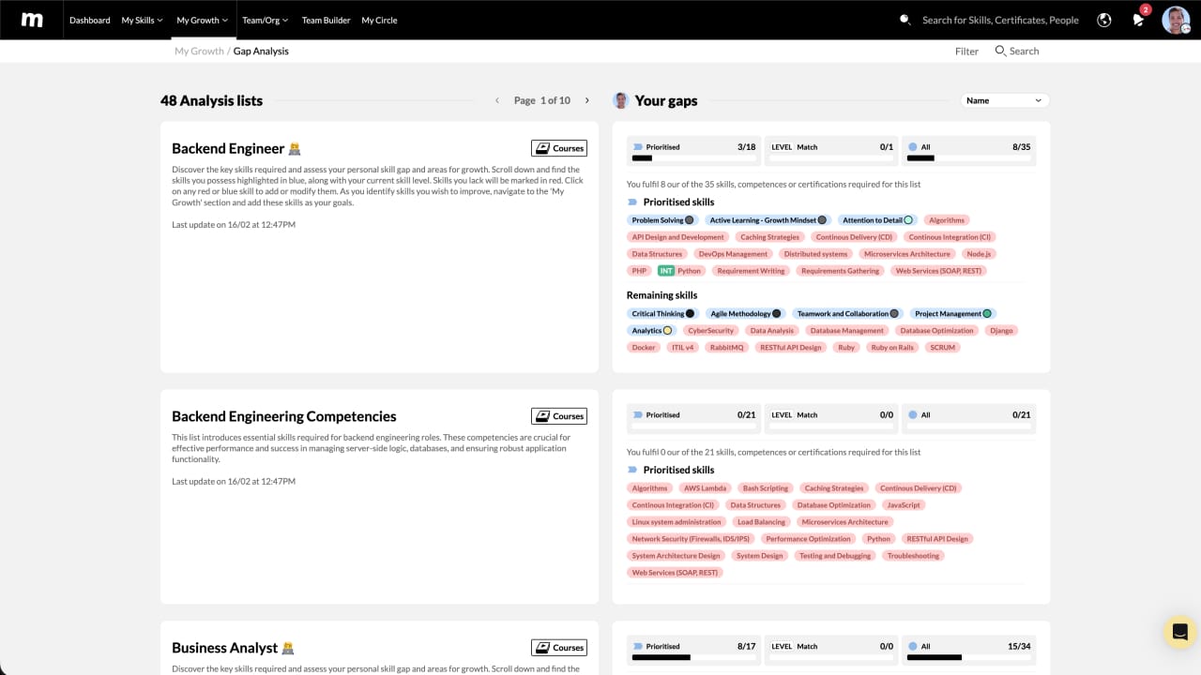Open the Dashboard menu item
Screen dimensions: 1201x675
(x=90, y=20)
